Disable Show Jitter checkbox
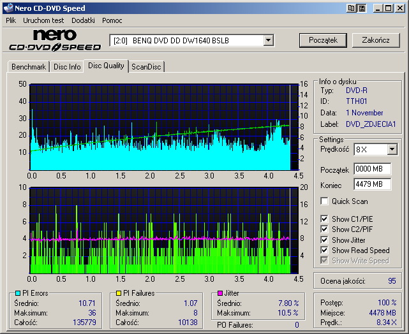 [x=324, y=240]
